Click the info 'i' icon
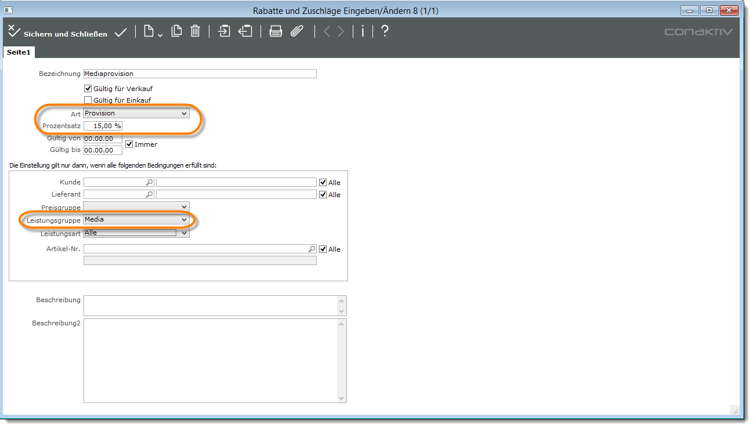753x428 pixels. 363,32
